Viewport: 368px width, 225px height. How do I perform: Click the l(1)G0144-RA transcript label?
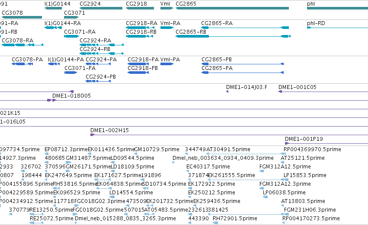pos(63,23)
